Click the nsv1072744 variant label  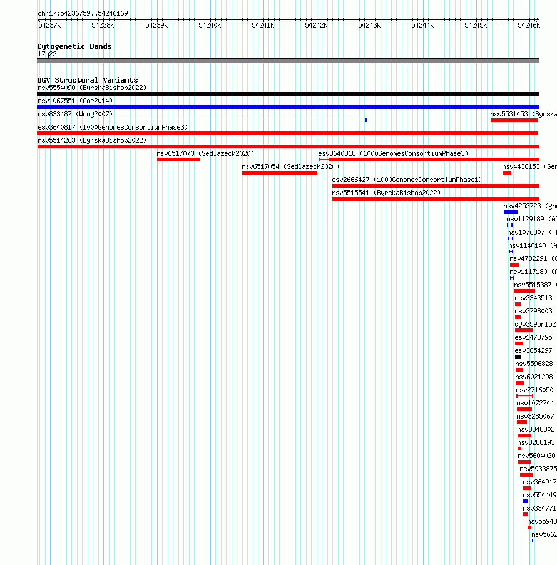tap(535, 403)
